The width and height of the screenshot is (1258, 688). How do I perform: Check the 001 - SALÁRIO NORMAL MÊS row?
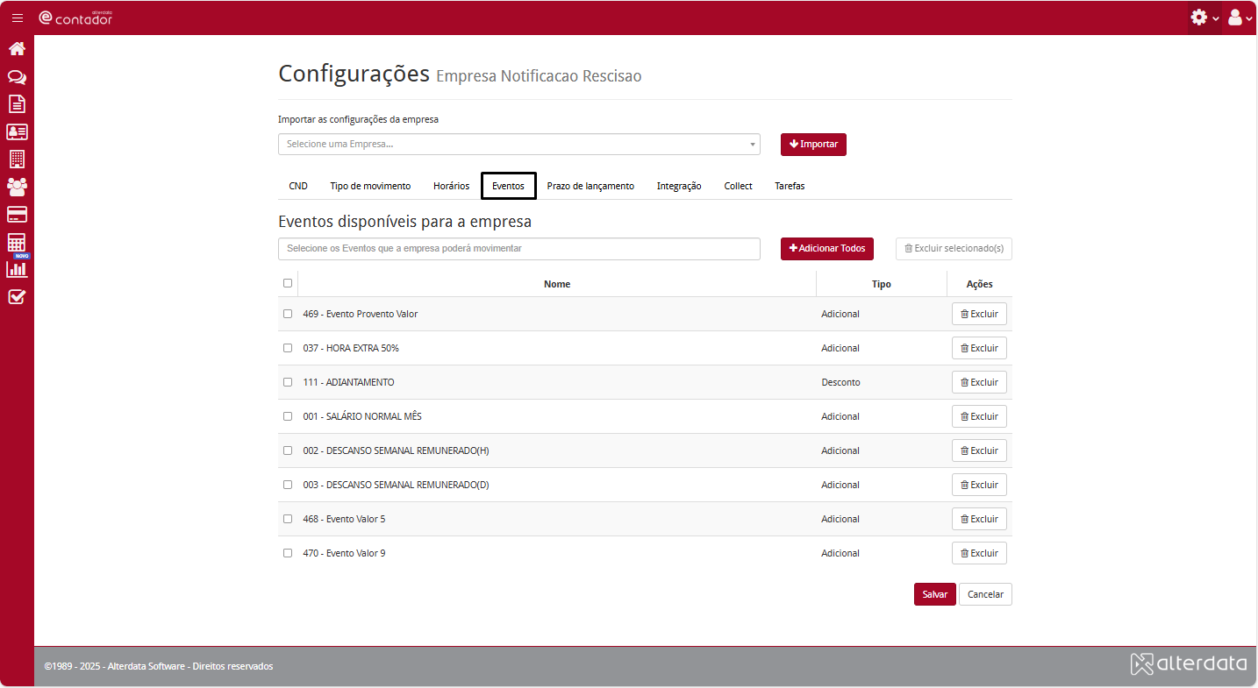pyautogui.click(x=288, y=416)
